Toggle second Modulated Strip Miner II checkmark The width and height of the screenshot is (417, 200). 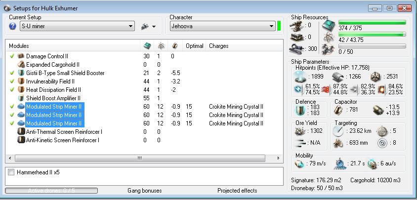pyautogui.click(x=12, y=115)
